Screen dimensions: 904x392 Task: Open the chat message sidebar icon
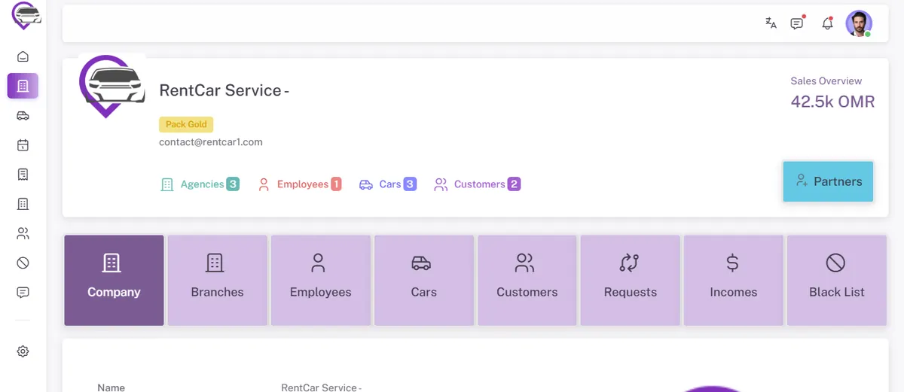coord(23,292)
